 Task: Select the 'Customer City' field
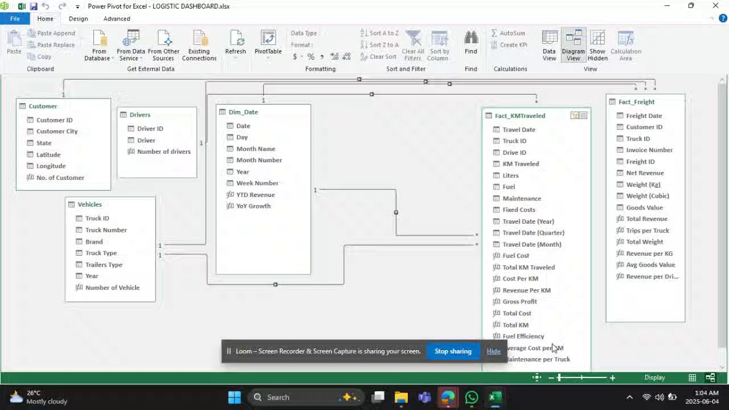tap(57, 132)
